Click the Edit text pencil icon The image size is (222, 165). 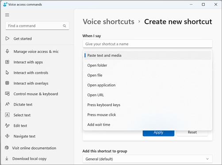point(7,126)
